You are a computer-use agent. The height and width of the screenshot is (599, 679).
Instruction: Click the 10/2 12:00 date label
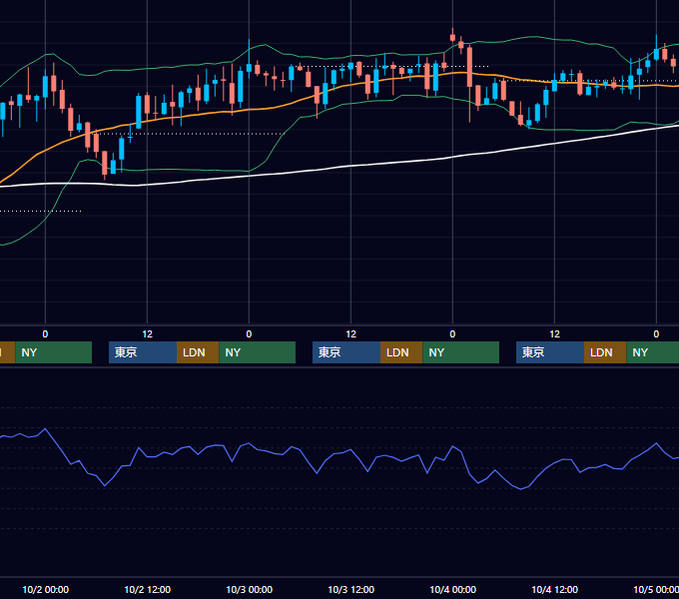point(147,589)
